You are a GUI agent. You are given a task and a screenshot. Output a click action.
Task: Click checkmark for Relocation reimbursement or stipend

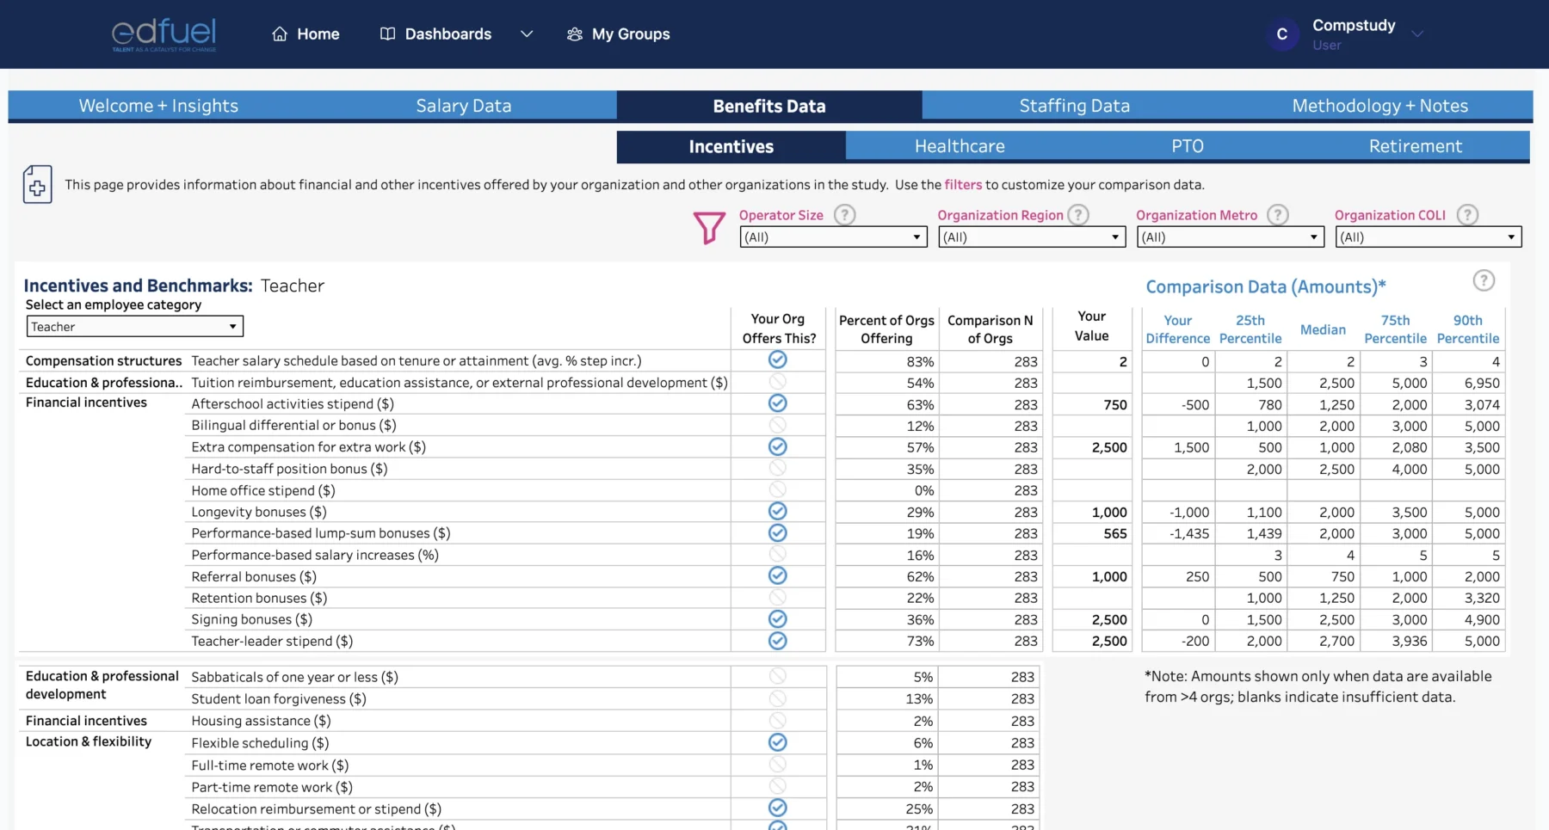pyautogui.click(x=777, y=808)
